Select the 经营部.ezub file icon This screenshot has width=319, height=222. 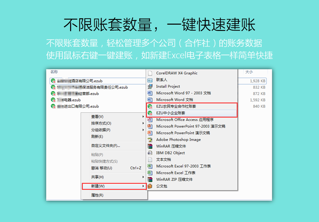53,94
